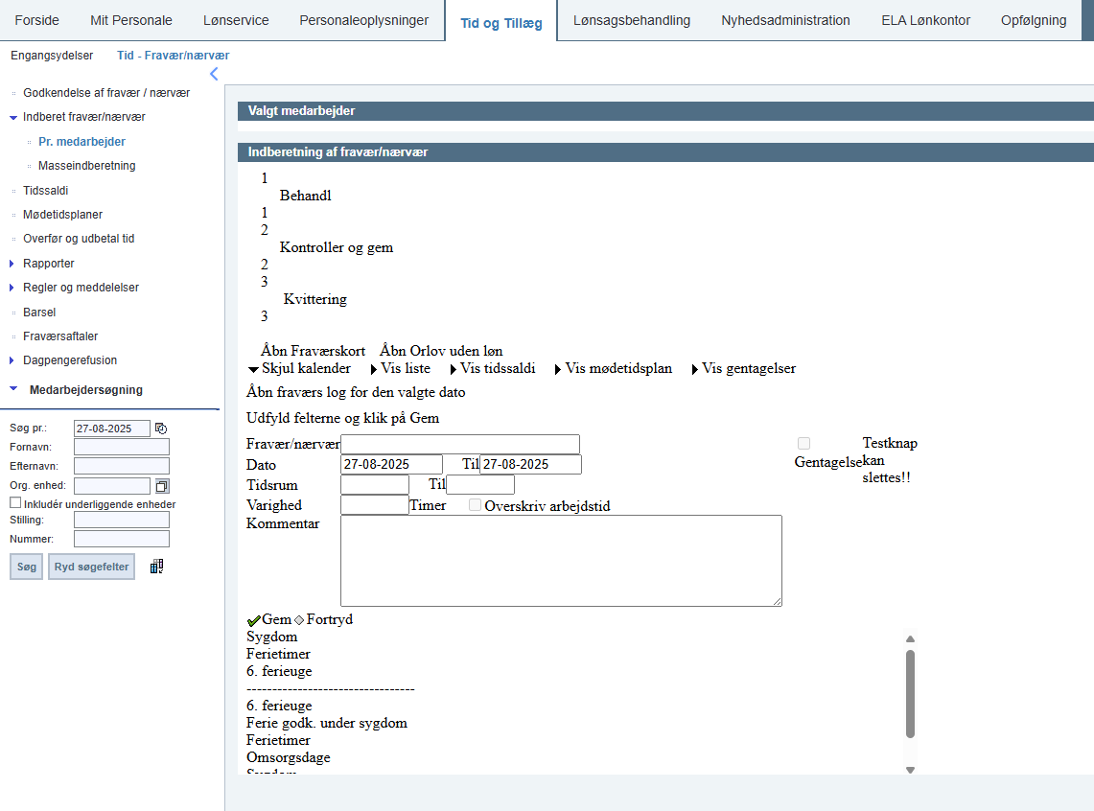
Task: Open the Org. enhed selector icon
Action: [162, 485]
